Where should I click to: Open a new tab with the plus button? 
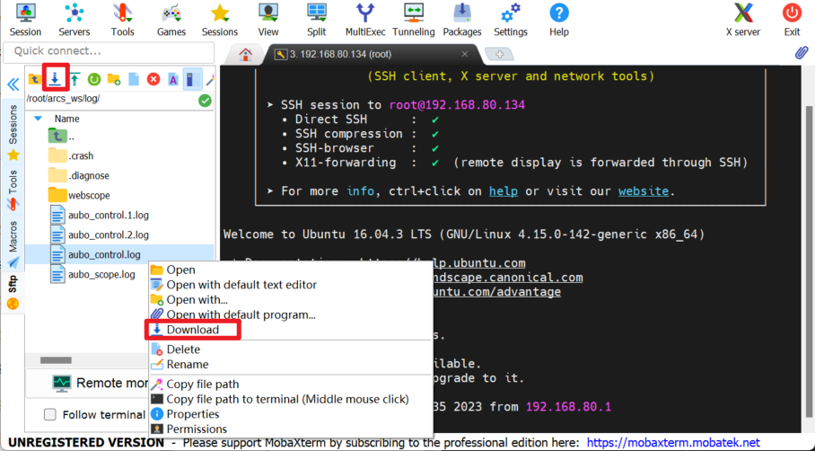pos(499,54)
